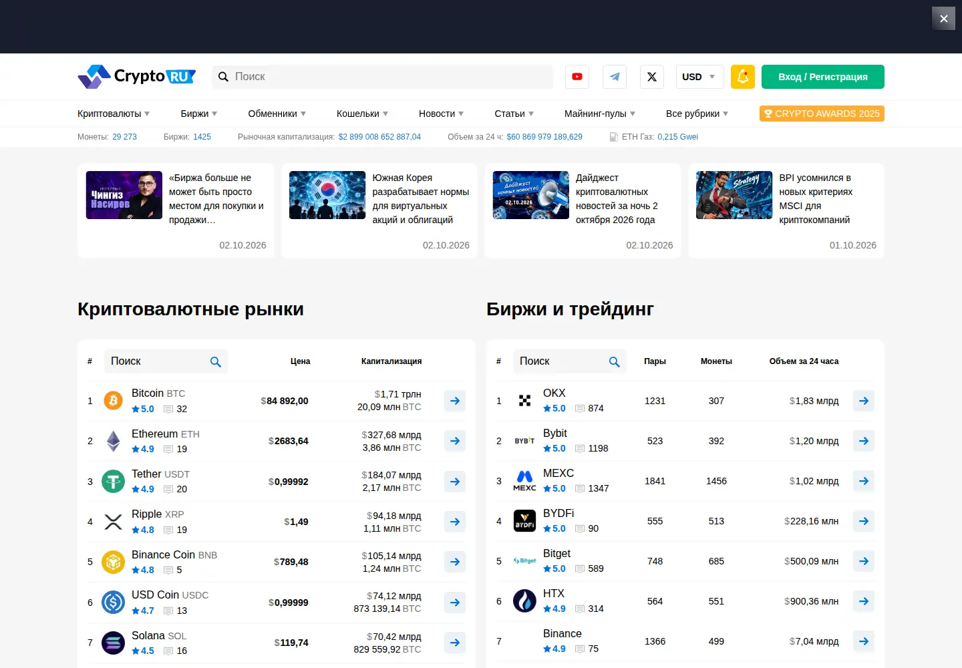The width and height of the screenshot is (962, 668).
Task: Click the main site search field
Action: point(383,77)
